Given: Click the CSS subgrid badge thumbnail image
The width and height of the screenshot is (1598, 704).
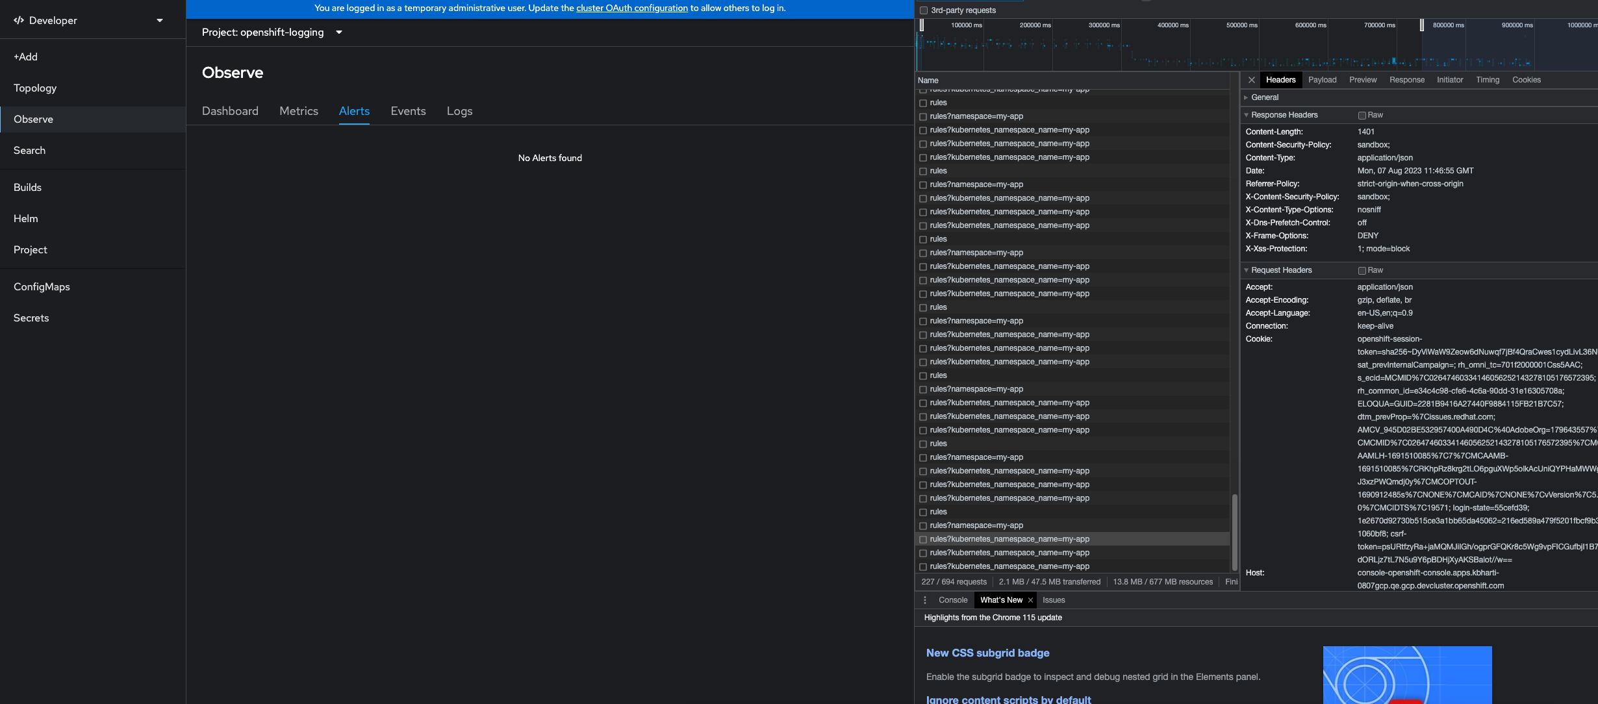Looking at the screenshot, I should (1407, 675).
